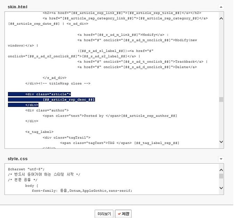
Task: Expand the style.css section with down arrow
Action: click(221, 159)
